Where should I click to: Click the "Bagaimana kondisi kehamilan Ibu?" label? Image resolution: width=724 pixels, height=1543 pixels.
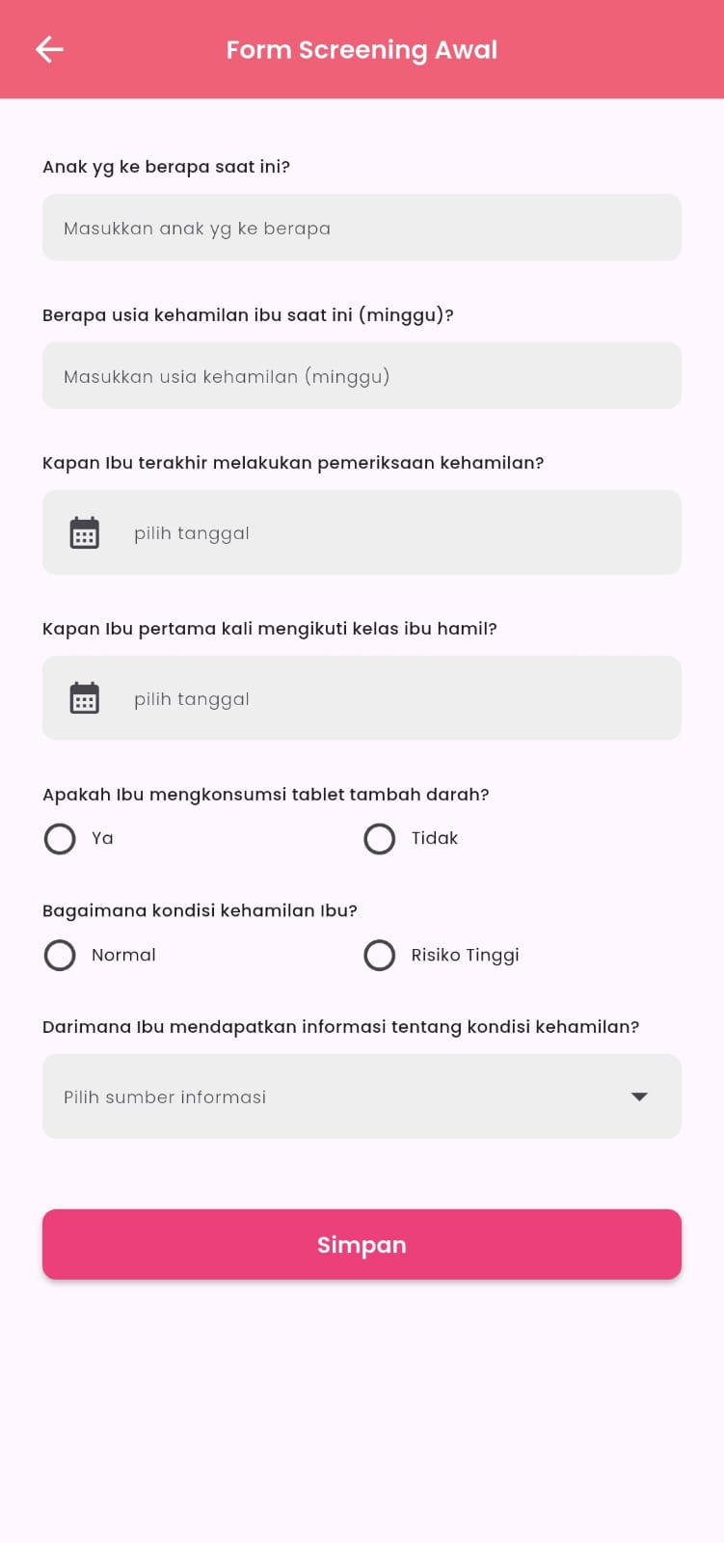[x=200, y=910]
